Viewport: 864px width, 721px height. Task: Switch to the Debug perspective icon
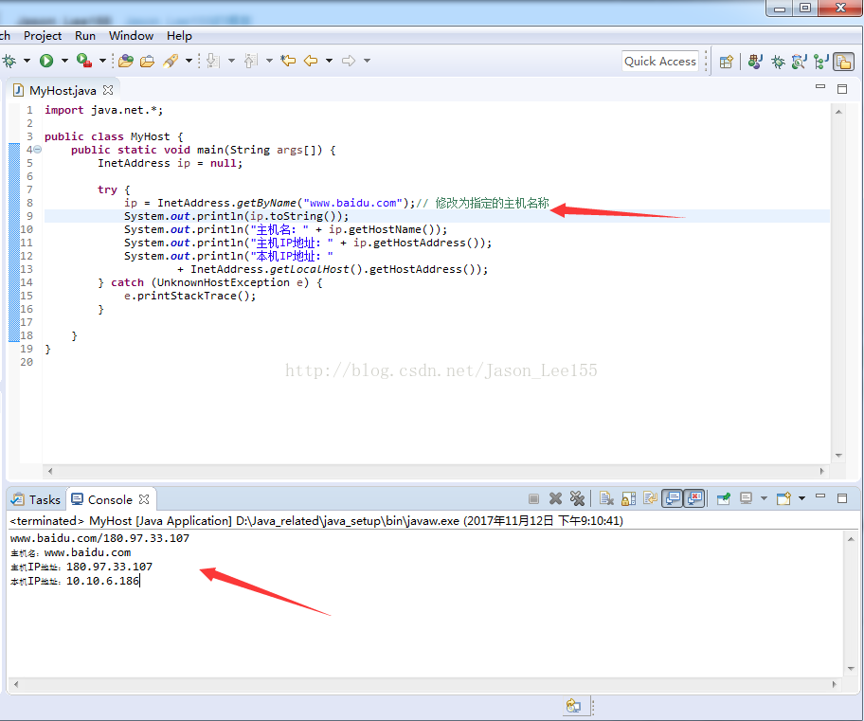point(778,62)
